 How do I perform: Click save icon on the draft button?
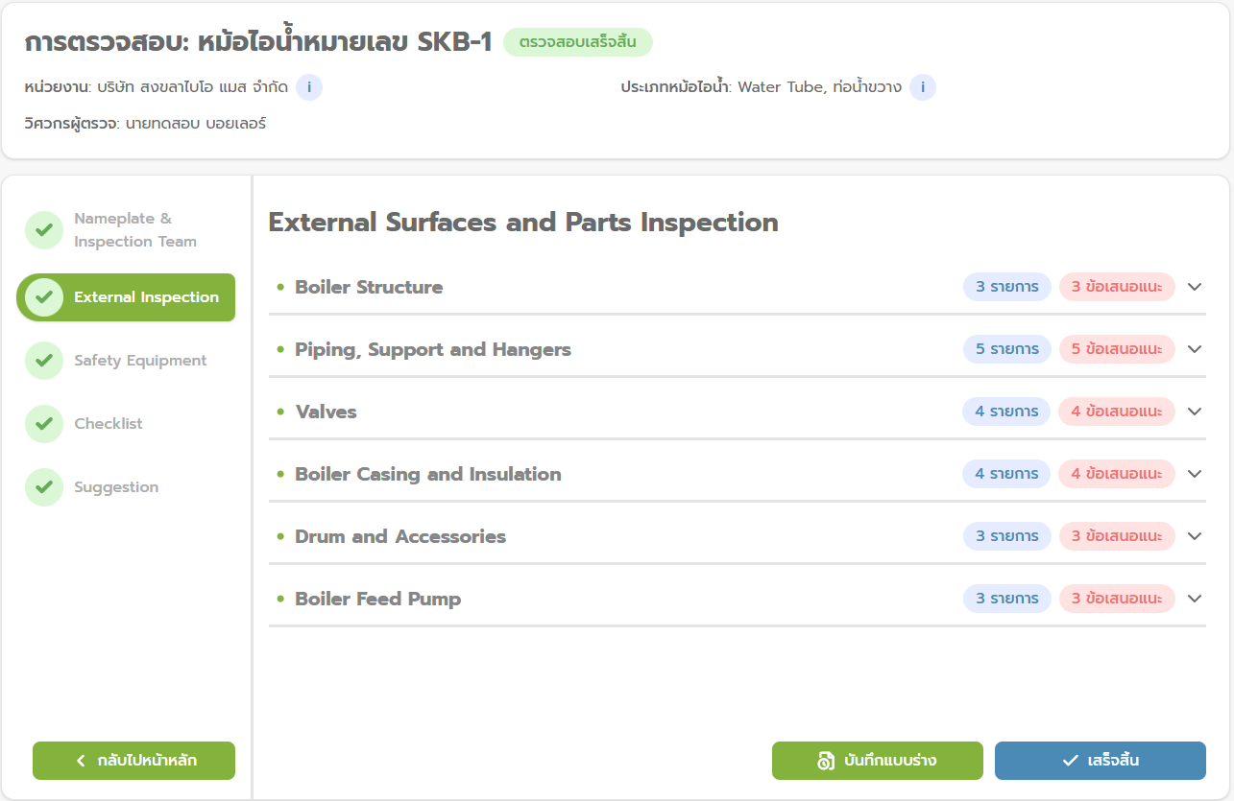pyautogui.click(x=826, y=761)
